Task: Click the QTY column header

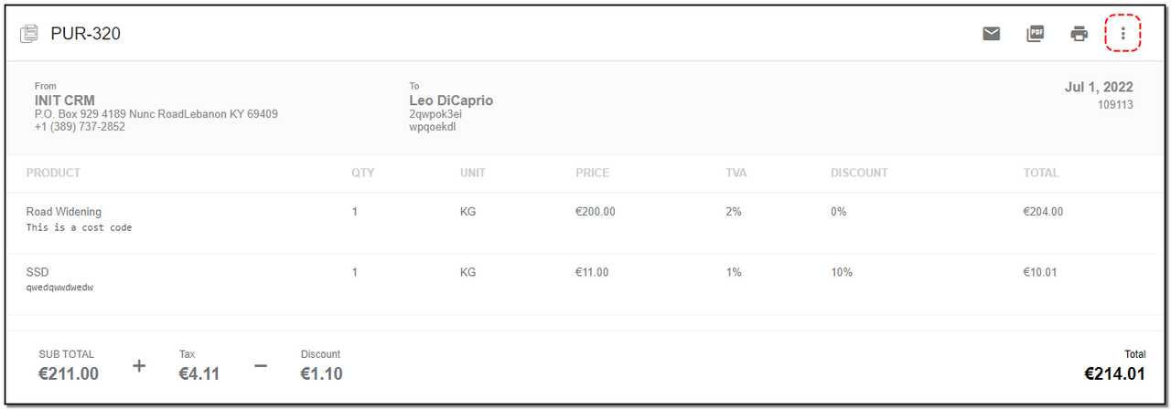Action: (x=363, y=173)
